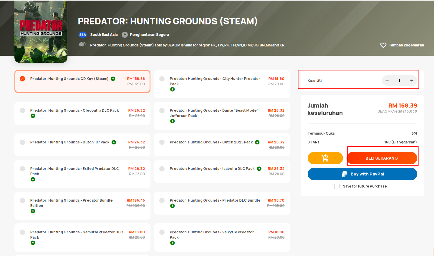
Task: Click the RM 98.70 Predator DLC Bundle price
Action: point(276,200)
